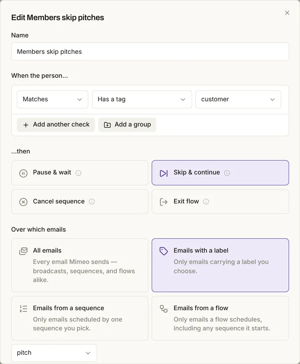The image size is (300, 364).
Task: Click info icon next to Pause & wait
Action: [x=79, y=173]
